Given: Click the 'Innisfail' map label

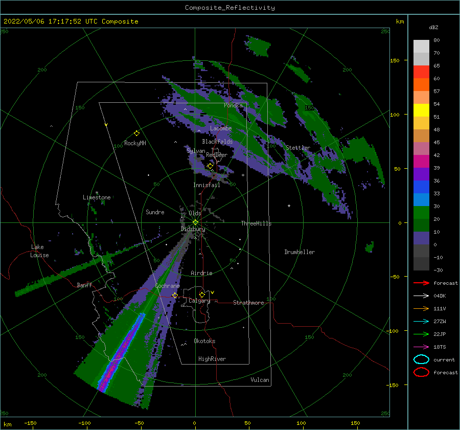Looking at the screenshot, I should point(206,185).
